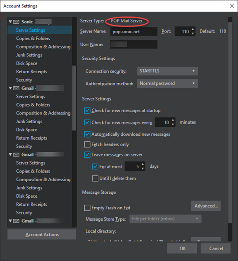
Task: Open Junk Settings under first Gmail account
Action: [29, 121]
